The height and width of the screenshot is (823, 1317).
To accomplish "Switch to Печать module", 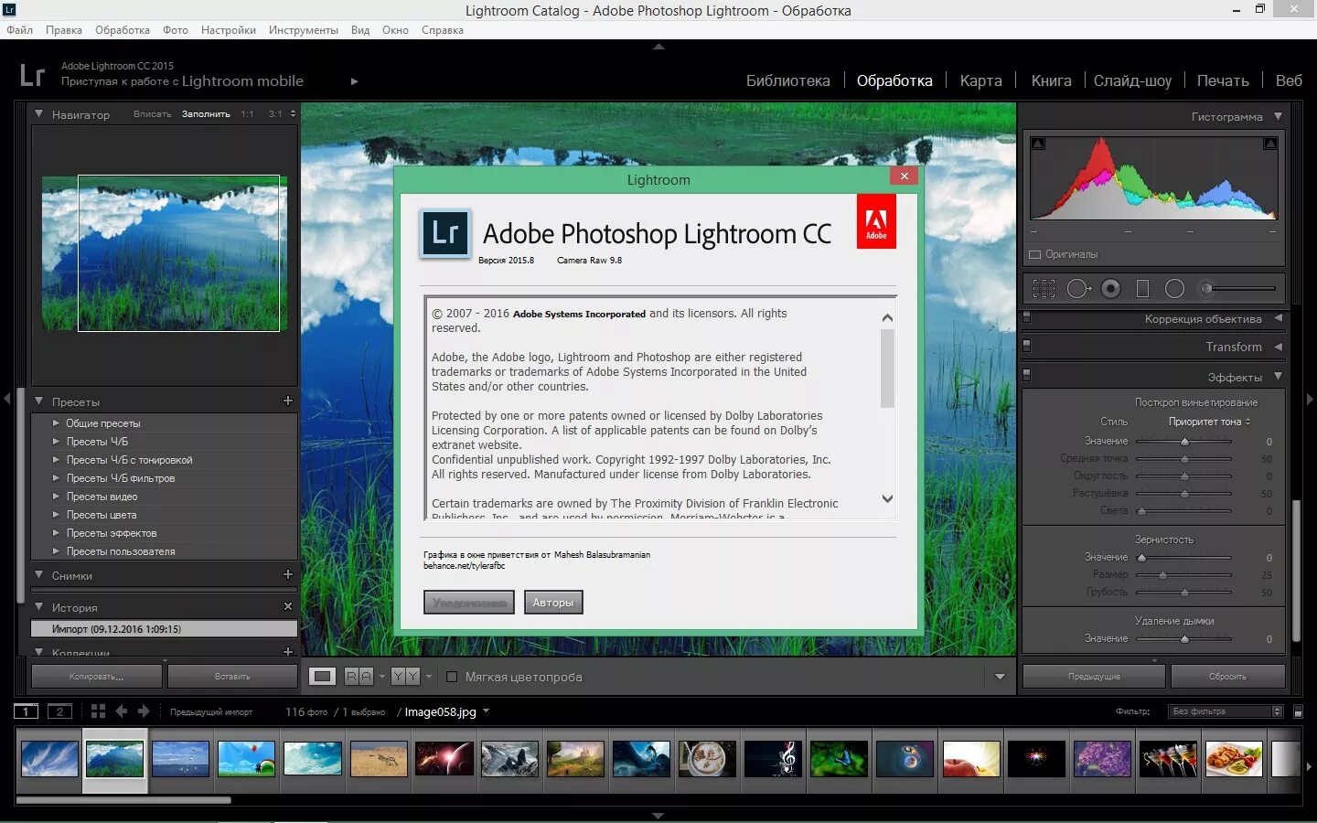I will point(1223,80).
